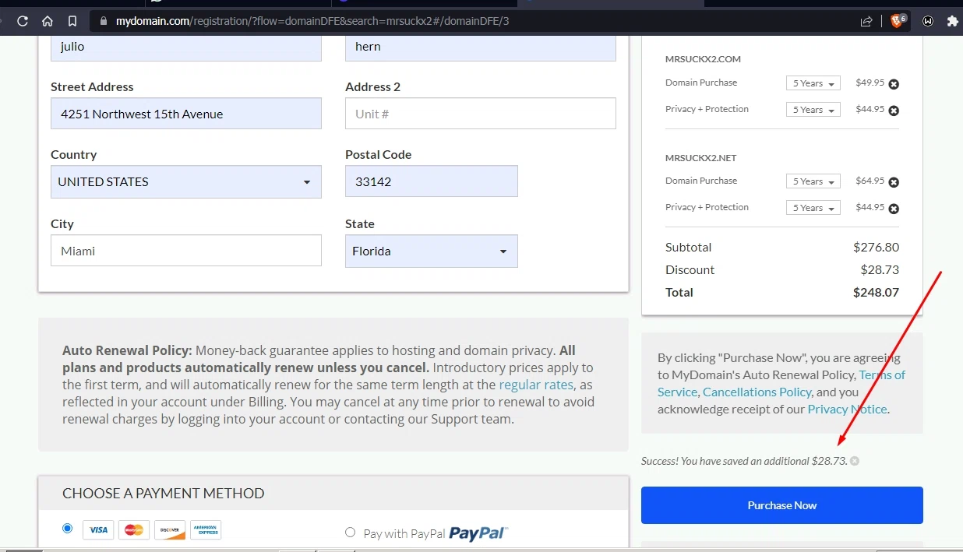
Task: Click the Discover card logo
Action: (170, 530)
